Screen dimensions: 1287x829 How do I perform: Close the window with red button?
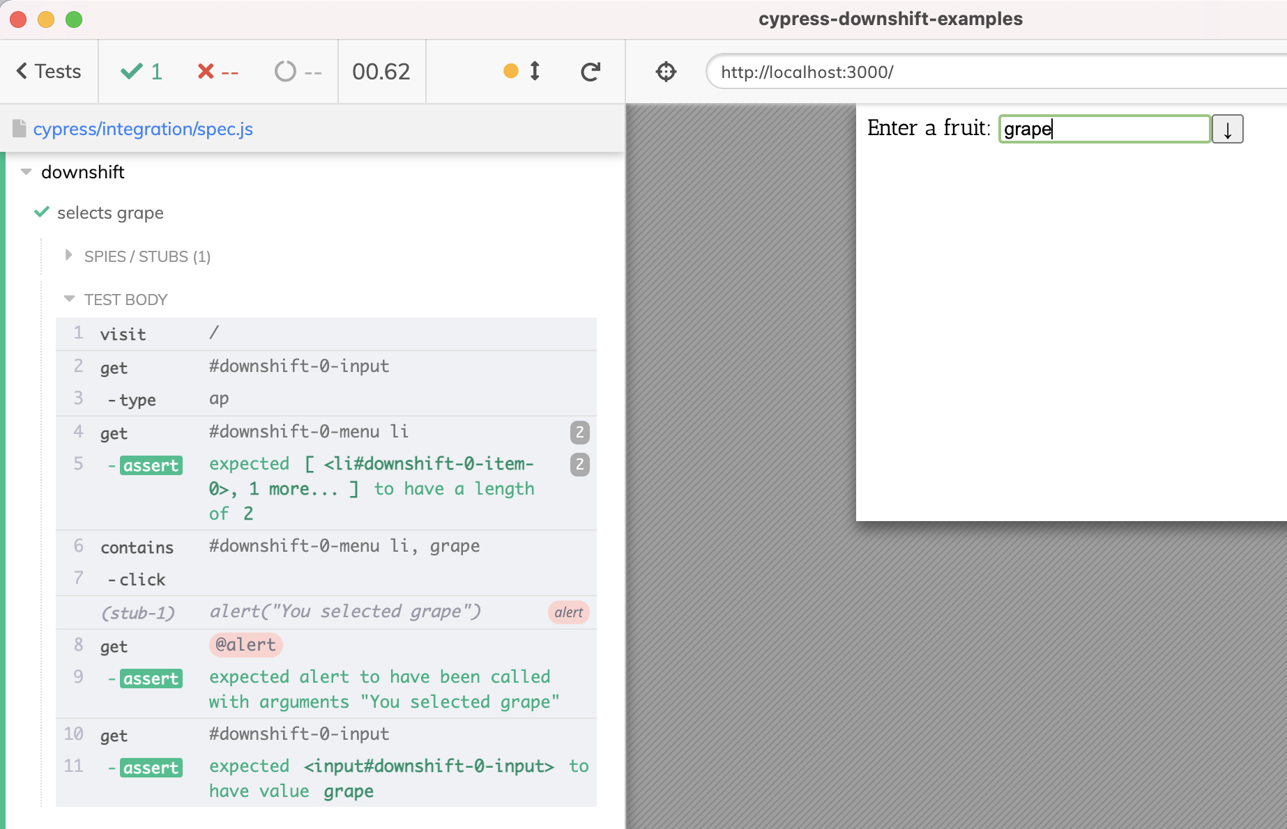[x=18, y=20]
